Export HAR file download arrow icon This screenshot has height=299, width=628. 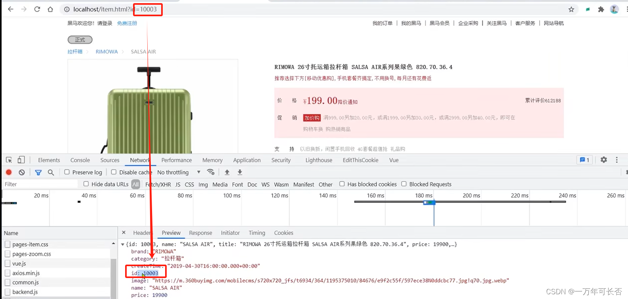[x=240, y=172]
